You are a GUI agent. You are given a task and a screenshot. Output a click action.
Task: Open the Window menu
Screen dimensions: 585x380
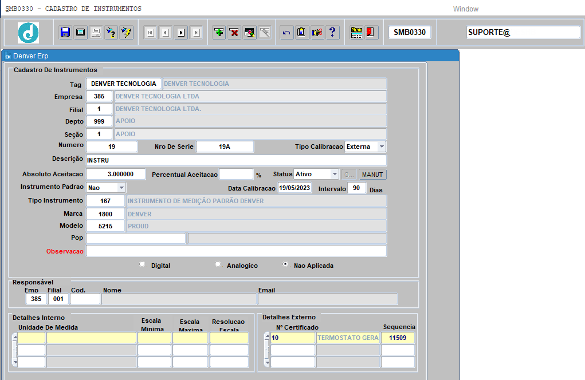point(465,9)
